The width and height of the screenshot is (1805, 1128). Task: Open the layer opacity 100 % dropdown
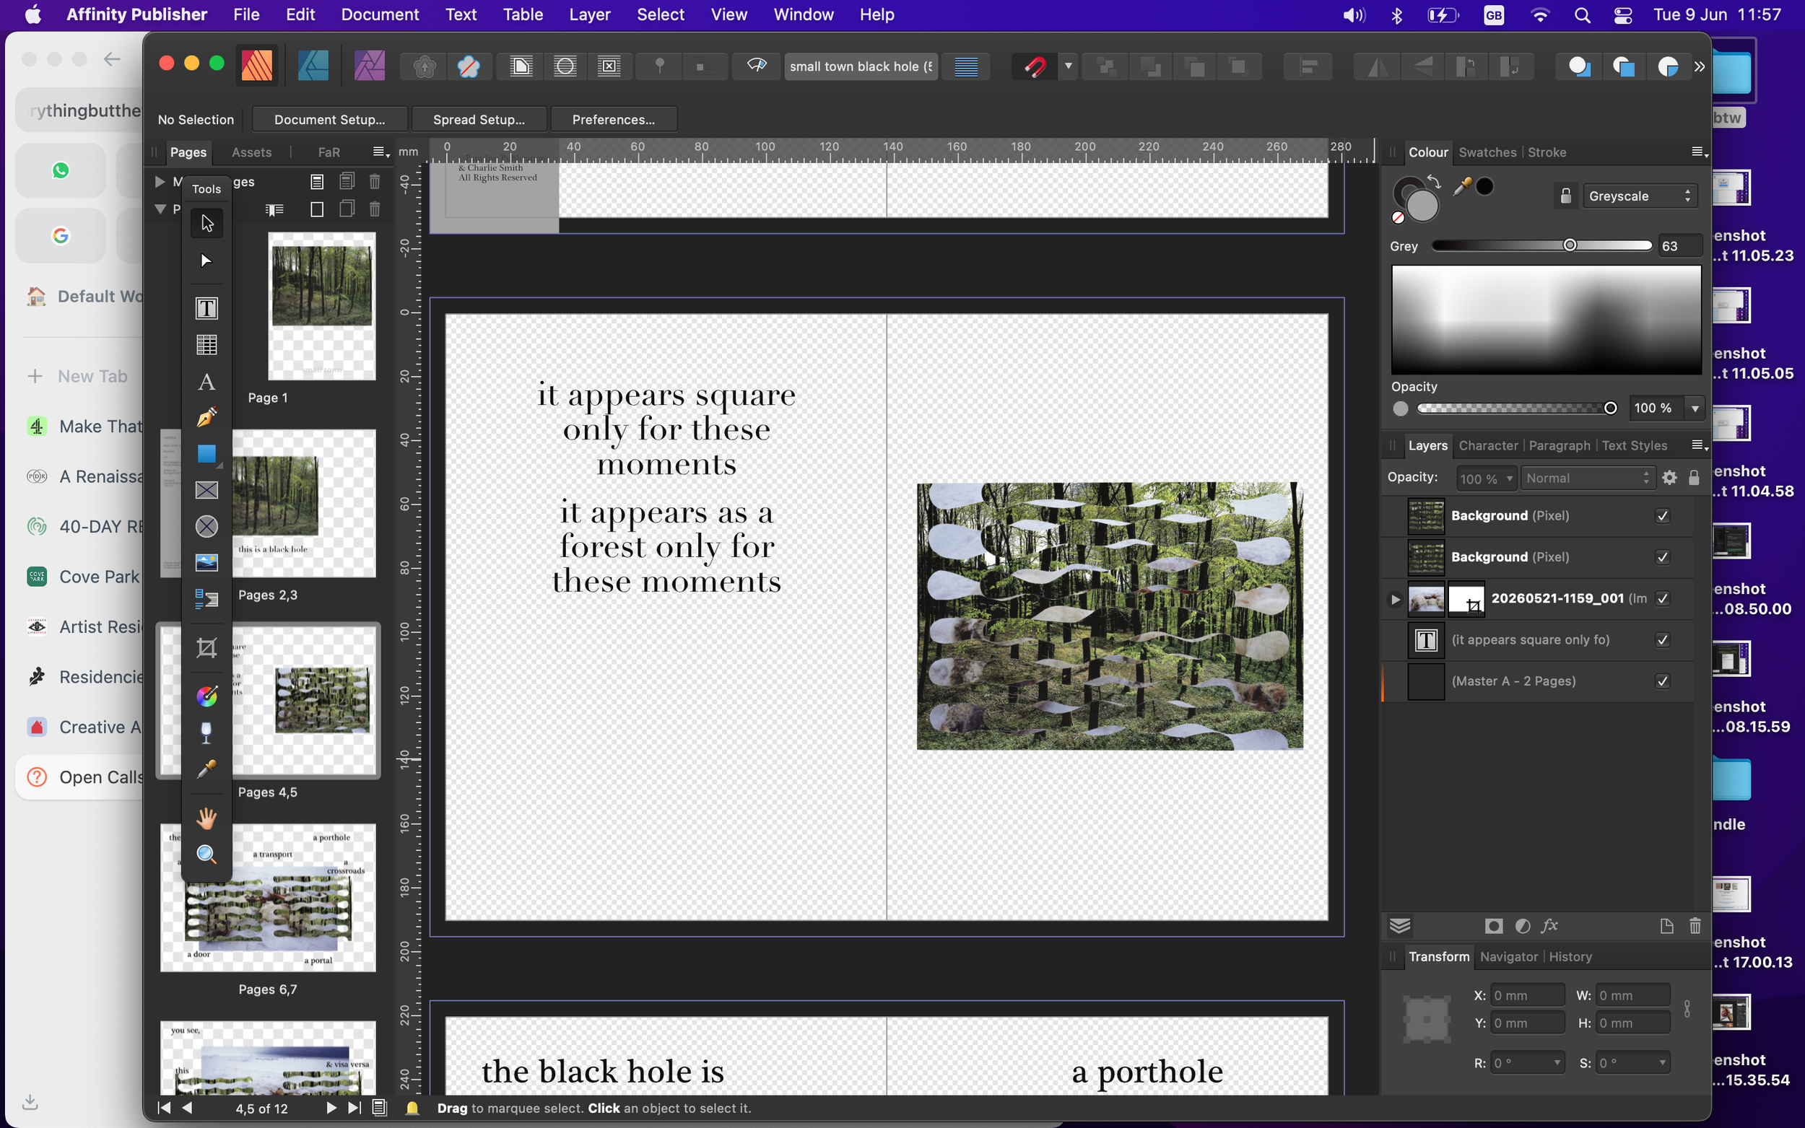tap(1487, 478)
